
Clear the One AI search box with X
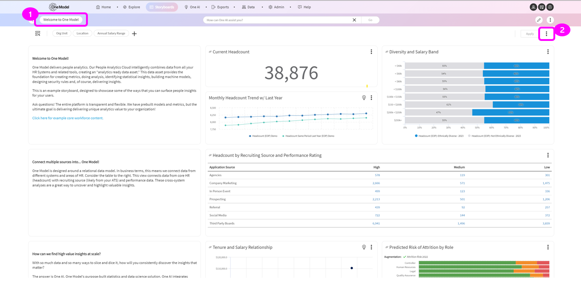(x=354, y=20)
